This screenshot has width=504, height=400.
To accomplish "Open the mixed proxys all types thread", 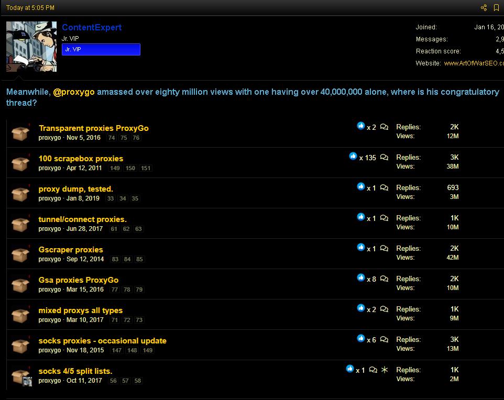I will [80, 310].
